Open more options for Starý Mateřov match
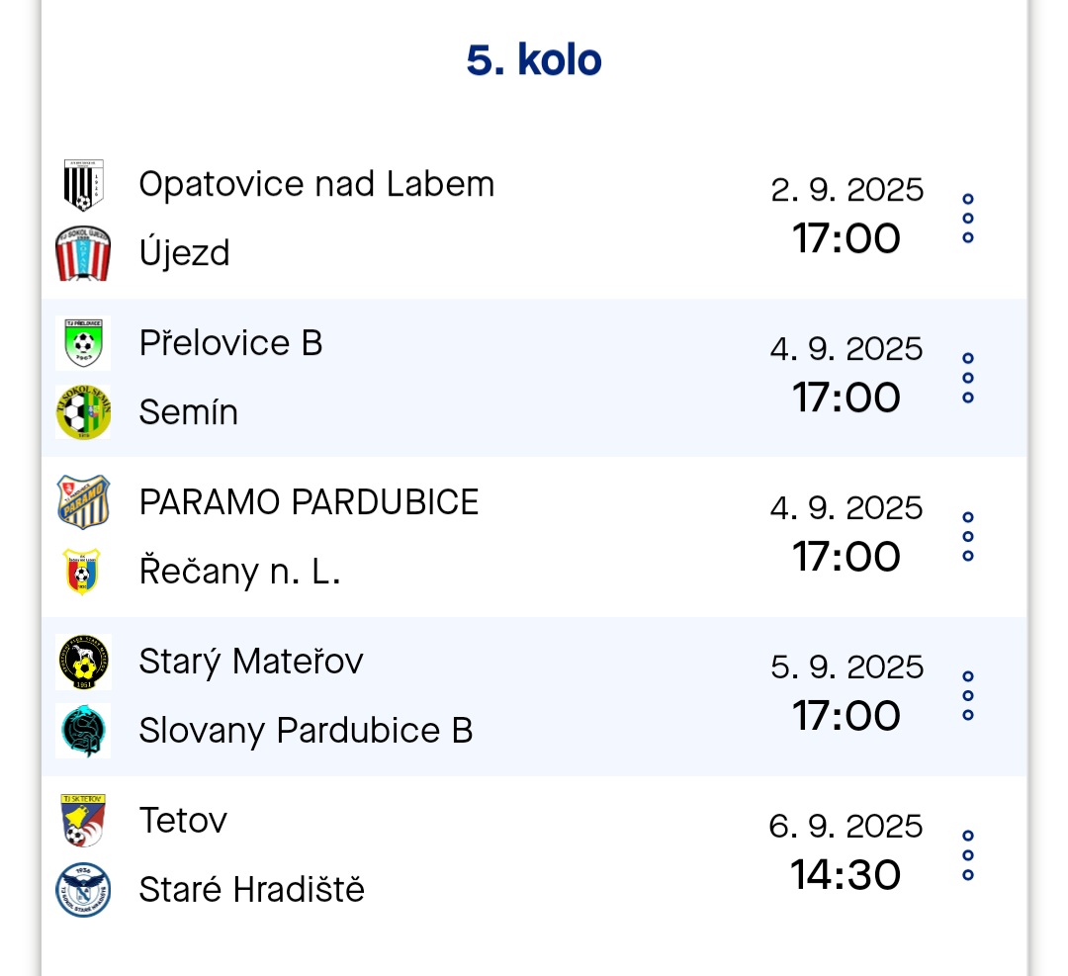The height and width of the screenshot is (976, 1068). [x=968, y=696]
